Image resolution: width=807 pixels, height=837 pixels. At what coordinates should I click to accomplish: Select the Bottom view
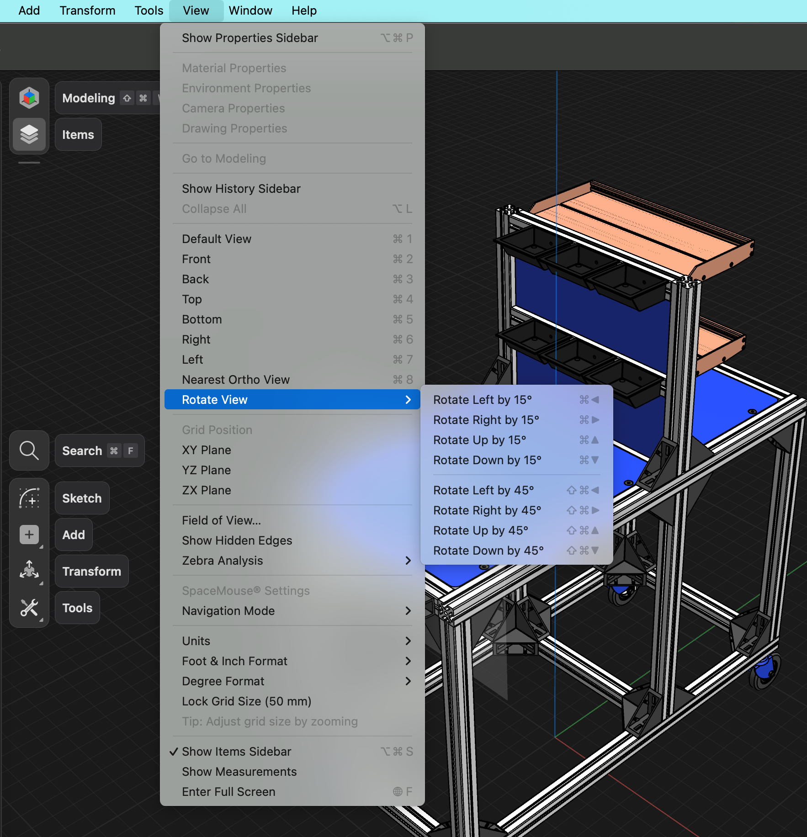coord(292,319)
